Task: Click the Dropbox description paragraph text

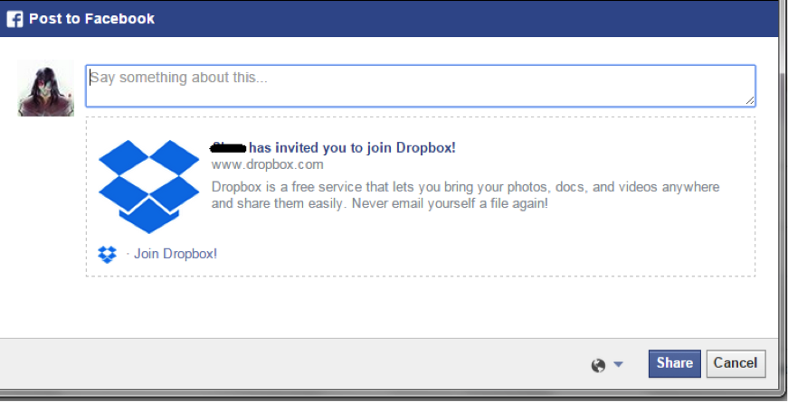Action: (x=465, y=195)
